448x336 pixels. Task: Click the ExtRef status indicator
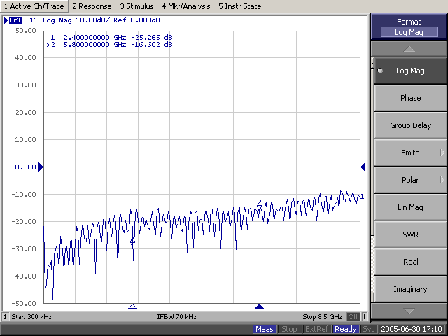[x=316, y=329]
